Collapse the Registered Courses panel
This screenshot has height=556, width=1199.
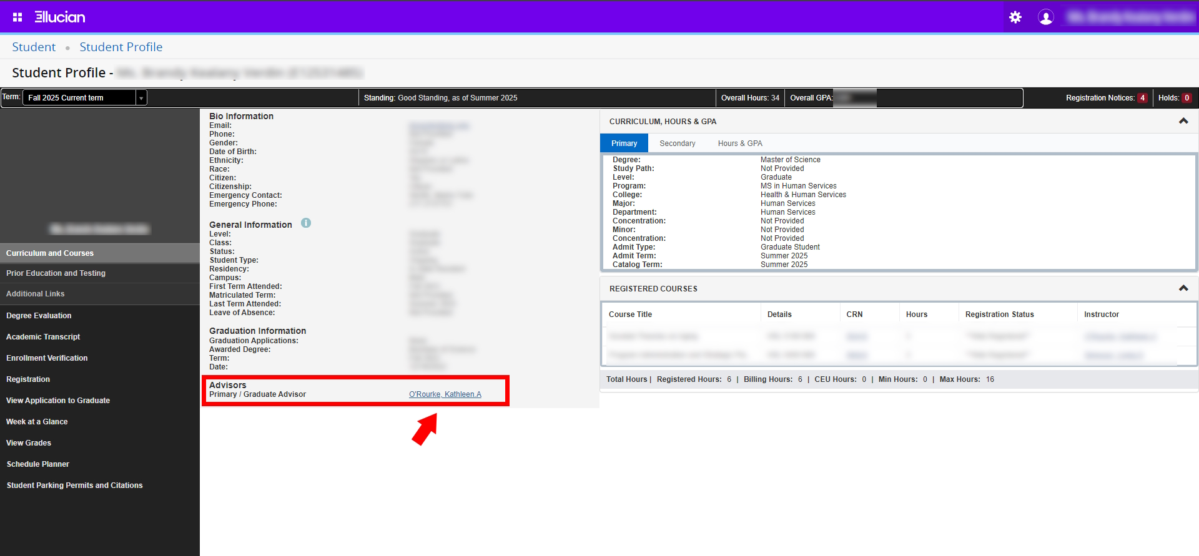[x=1183, y=288]
